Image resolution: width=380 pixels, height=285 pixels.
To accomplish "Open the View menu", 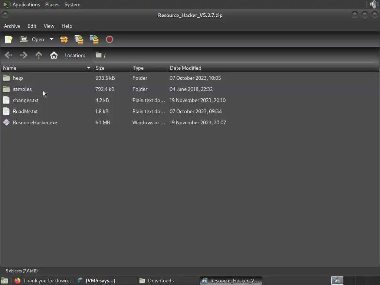I will point(49,26).
